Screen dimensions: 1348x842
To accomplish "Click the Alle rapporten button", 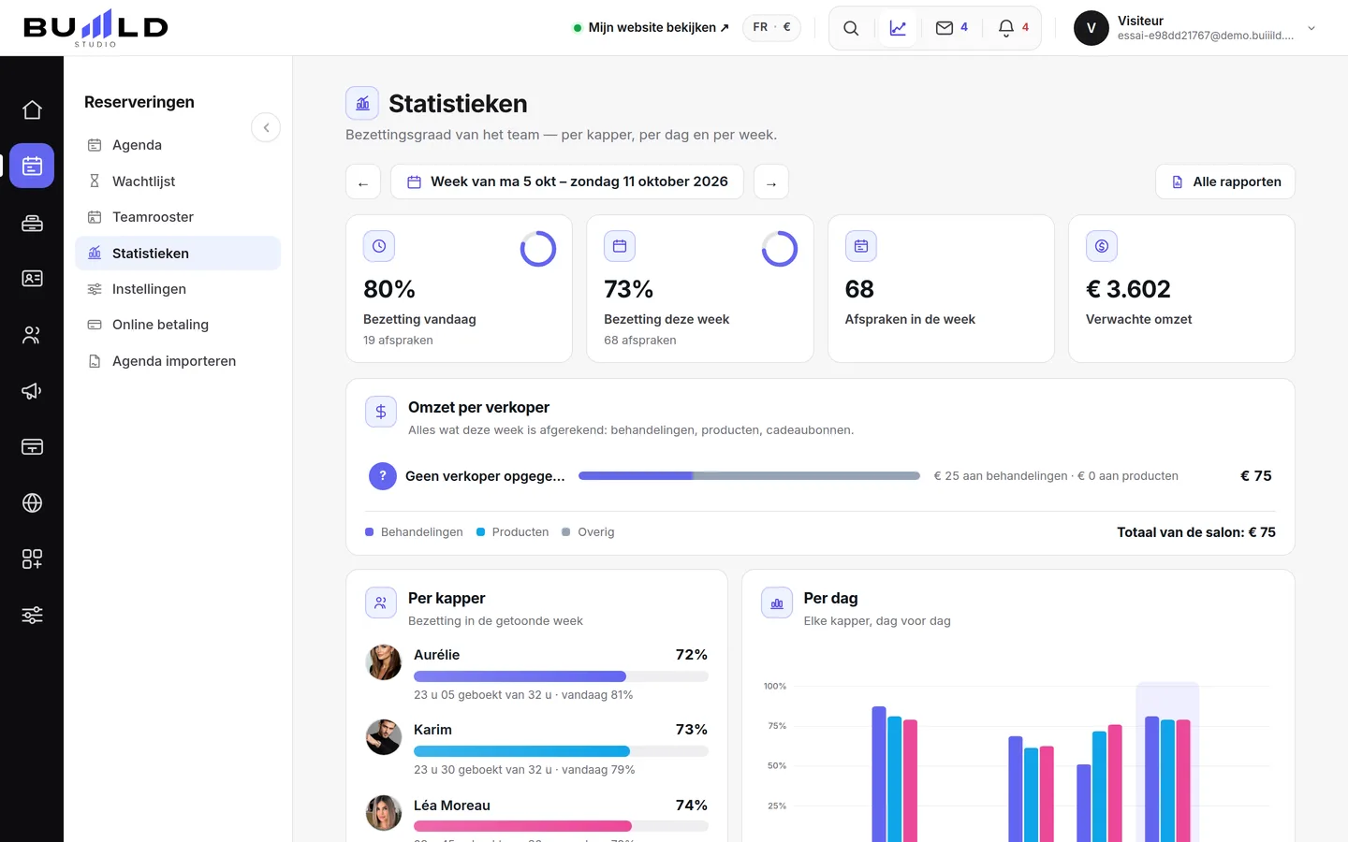I will coord(1225,181).
